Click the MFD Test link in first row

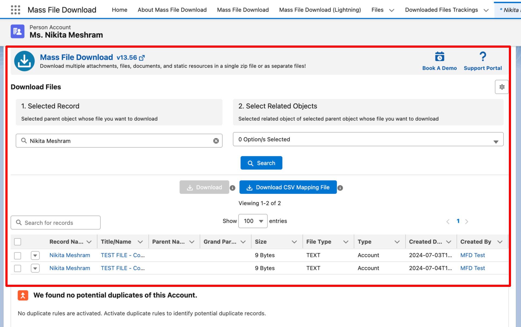(x=472, y=255)
